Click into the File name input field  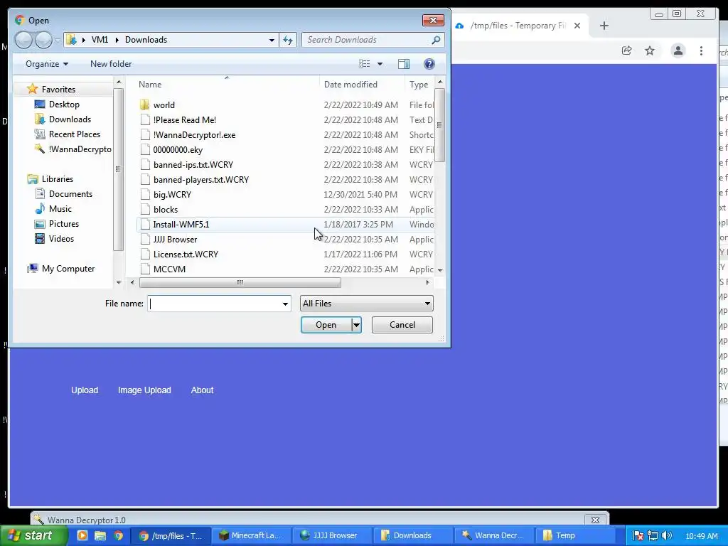pos(214,304)
